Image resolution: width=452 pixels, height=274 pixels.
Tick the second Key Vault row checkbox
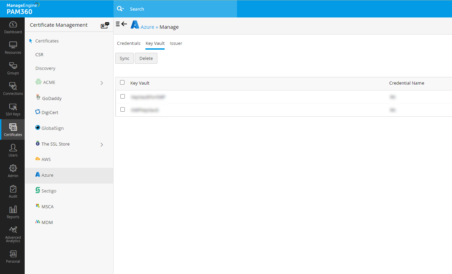[122, 110]
